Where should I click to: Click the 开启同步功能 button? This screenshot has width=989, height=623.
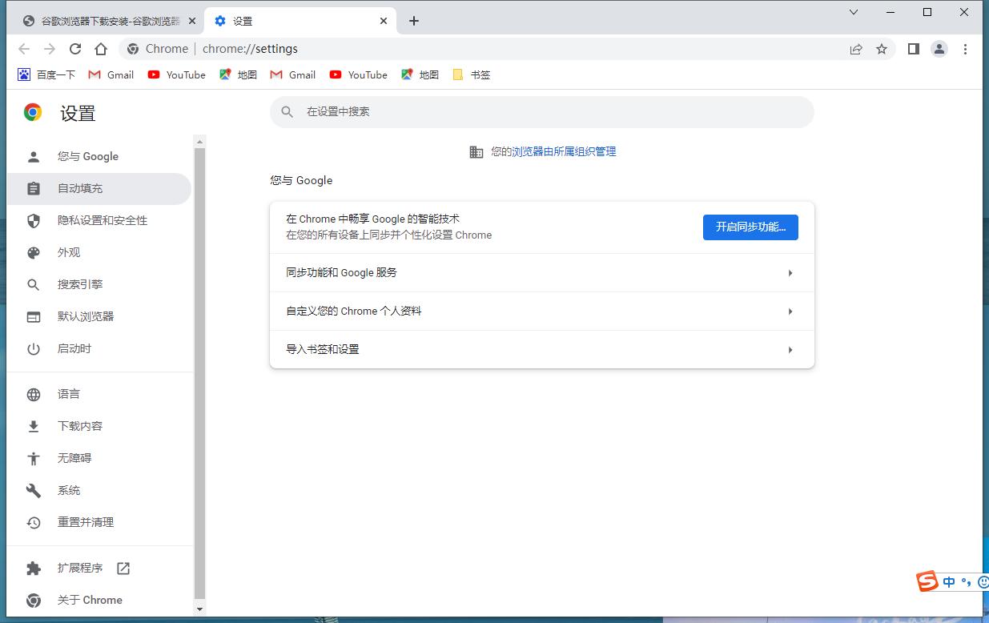pyautogui.click(x=750, y=227)
